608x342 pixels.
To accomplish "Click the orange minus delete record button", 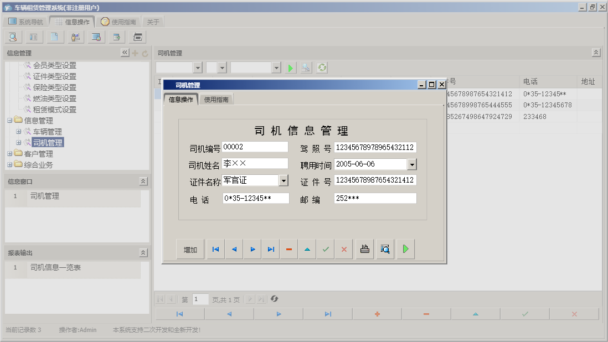I will (289, 250).
